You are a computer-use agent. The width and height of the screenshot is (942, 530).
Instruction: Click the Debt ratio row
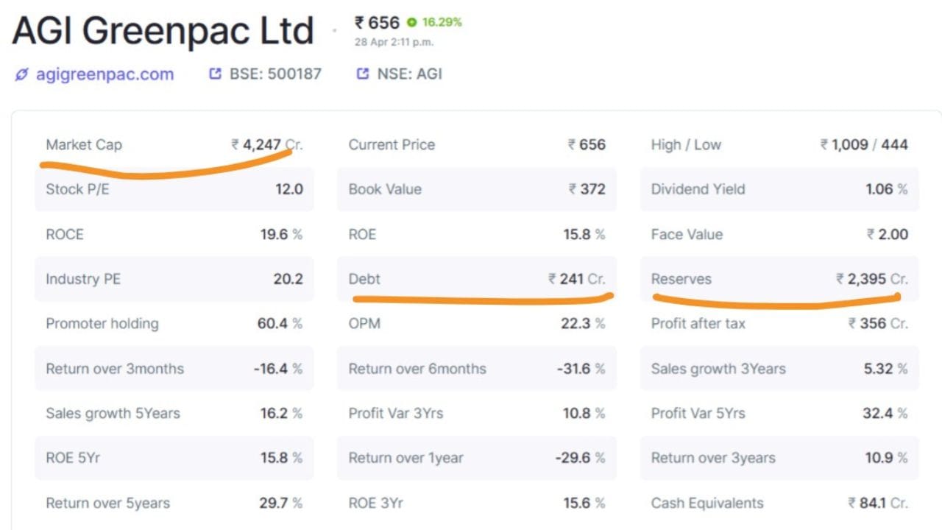coord(477,279)
